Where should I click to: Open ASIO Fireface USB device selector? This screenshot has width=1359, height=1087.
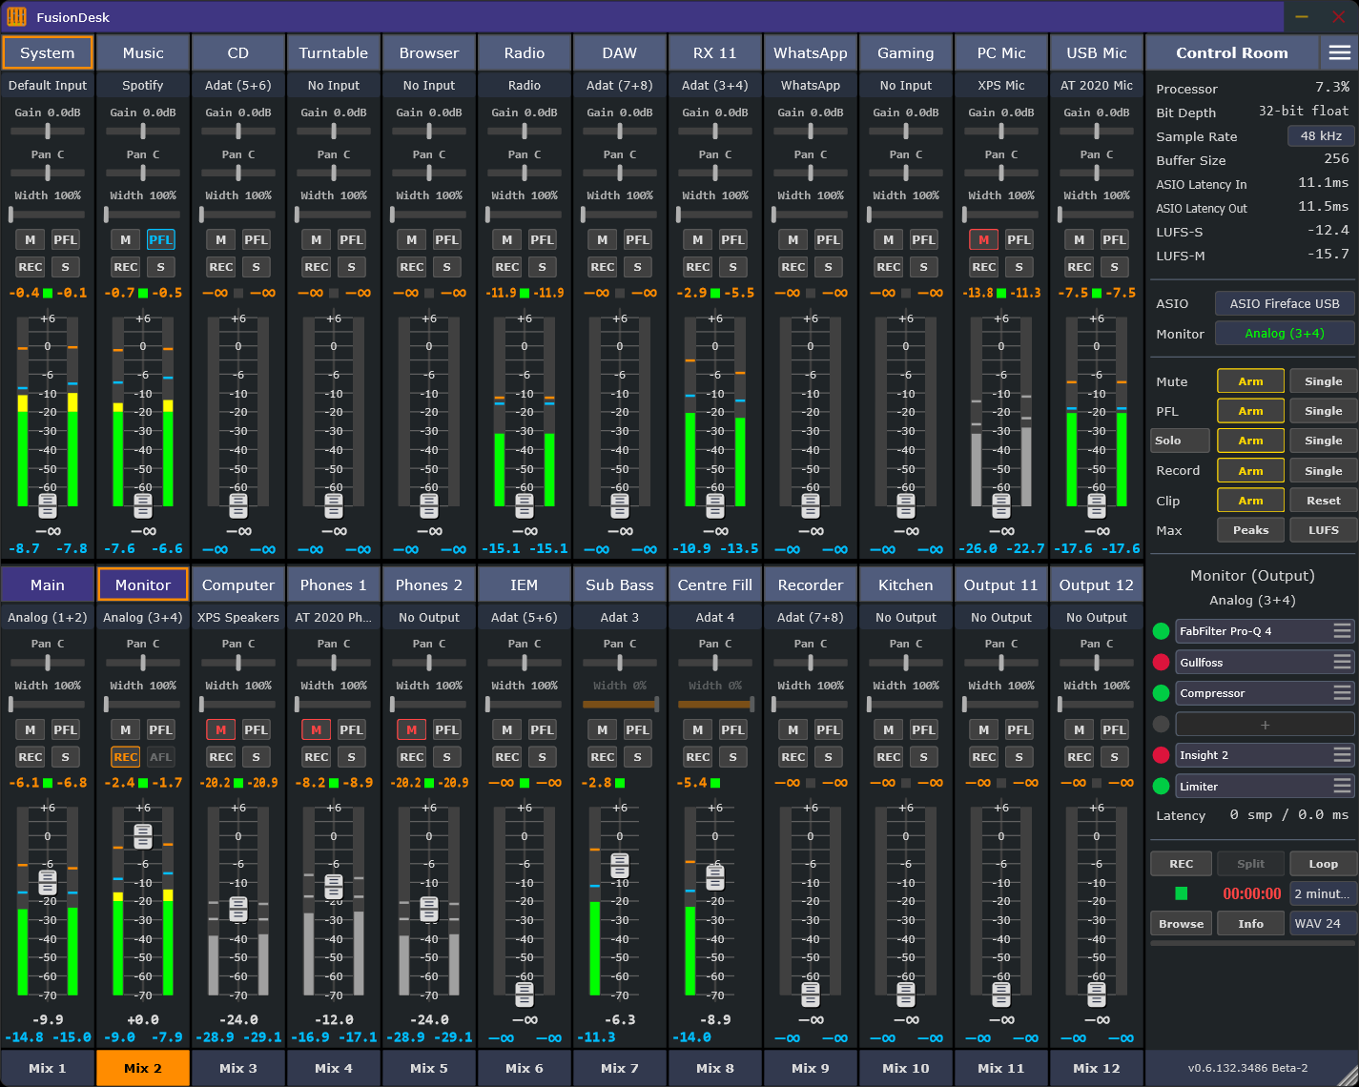tap(1285, 303)
